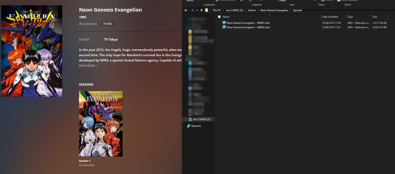
Task: Click folder icon in address bar
Action: click(x=206, y=10)
